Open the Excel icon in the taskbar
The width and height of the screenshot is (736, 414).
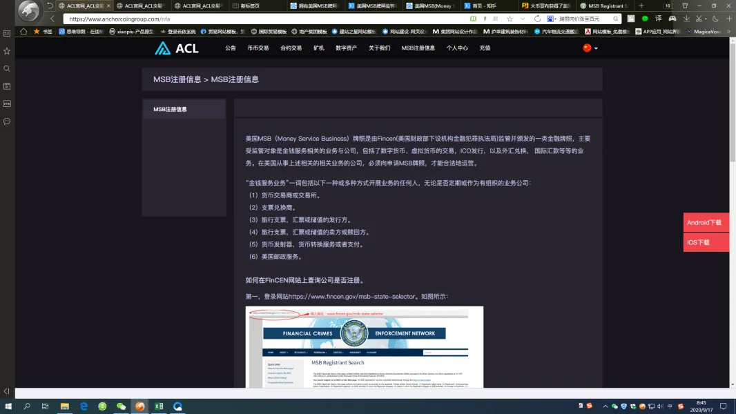[158, 406]
